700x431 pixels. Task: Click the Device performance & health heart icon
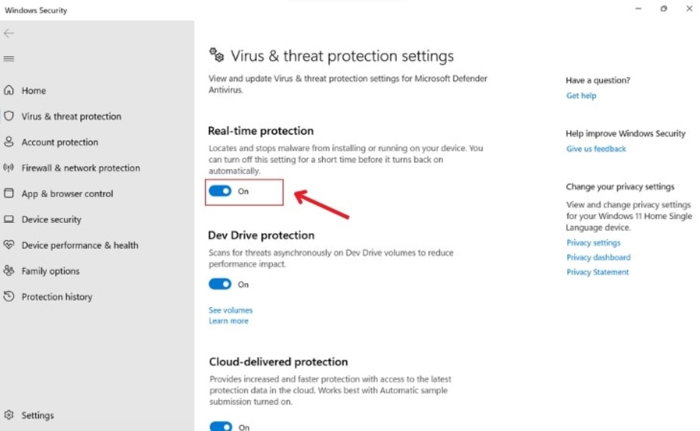click(x=9, y=245)
